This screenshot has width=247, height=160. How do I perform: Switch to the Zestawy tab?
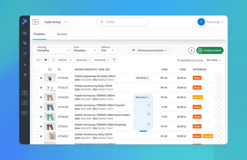[62, 34]
